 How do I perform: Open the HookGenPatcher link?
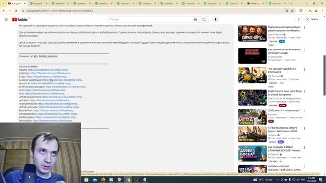point(59,104)
